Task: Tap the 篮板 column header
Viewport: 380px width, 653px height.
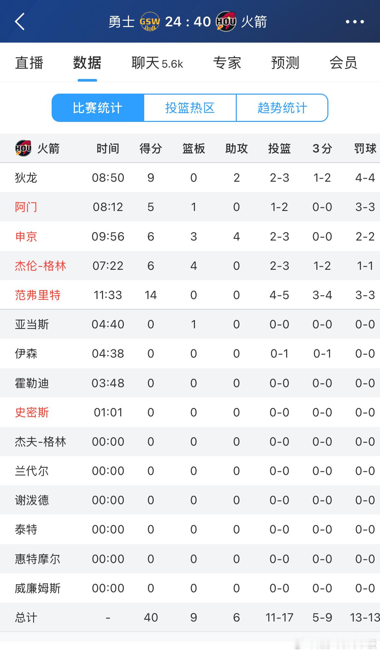Action: click(194, 149)
